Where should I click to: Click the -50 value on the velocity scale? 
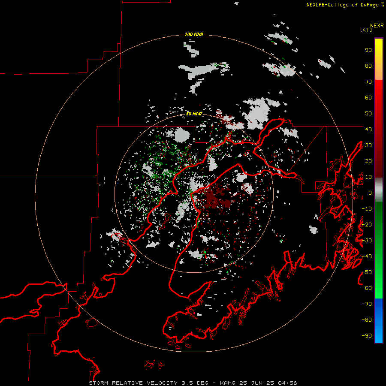tap(367, 272)
